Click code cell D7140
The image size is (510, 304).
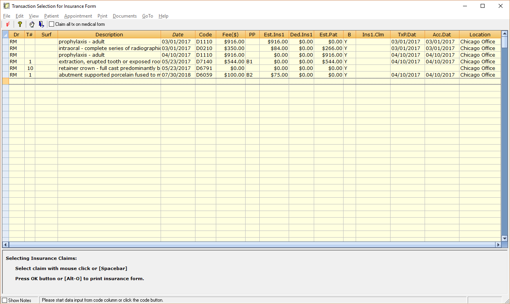206,61
